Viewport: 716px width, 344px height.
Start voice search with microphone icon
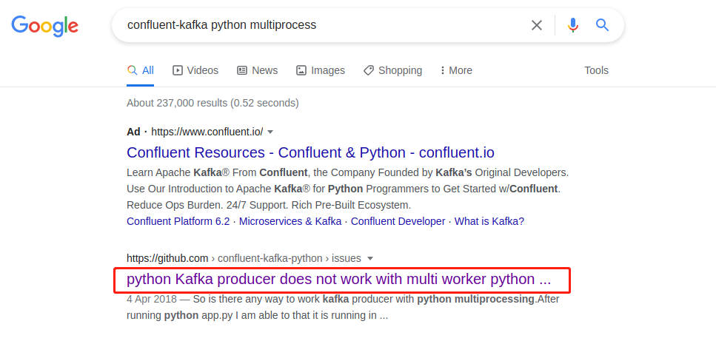[x=573, y=25]
